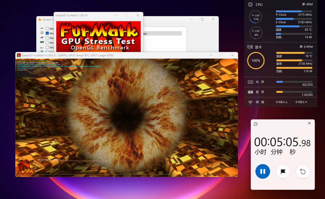The height and width of the screenshot is (199, 325).
Task: Click the 显卡 section title
Action: (258, 47)
